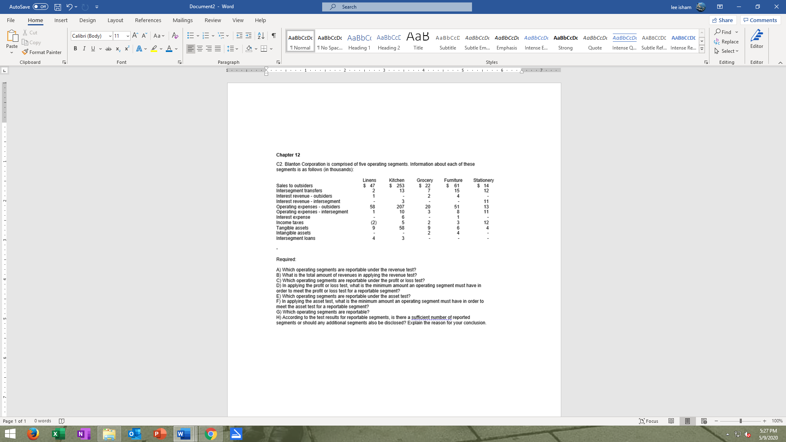Click the Sort paragraph icon
Screen dimensions: 786x442
[x=261, y=36]
